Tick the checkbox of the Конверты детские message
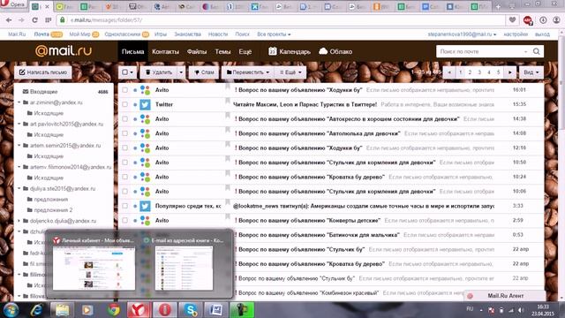Image resolution: width=565 pixels, height=318 pixels. 124,220
